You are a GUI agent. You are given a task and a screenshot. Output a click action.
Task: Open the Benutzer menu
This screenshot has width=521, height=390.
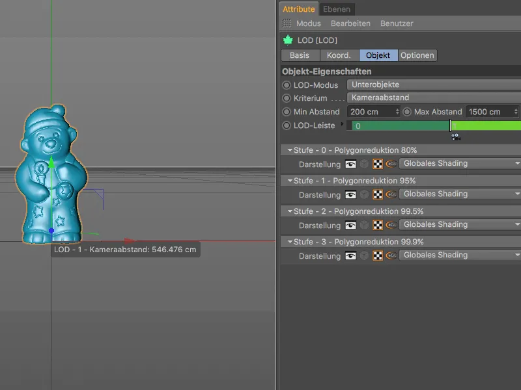click(x=397, y=23)
